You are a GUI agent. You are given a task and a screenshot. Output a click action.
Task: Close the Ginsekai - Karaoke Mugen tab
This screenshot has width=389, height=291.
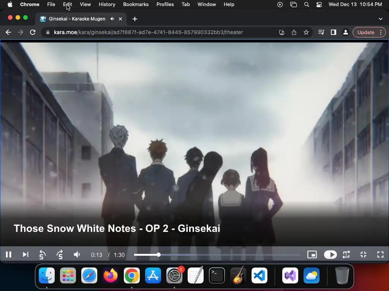pyautogui.click(x=120, y=19)
